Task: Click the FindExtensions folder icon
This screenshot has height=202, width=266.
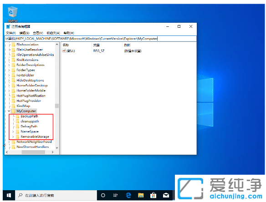Action: pyautogui.click(x=13, y=60)
